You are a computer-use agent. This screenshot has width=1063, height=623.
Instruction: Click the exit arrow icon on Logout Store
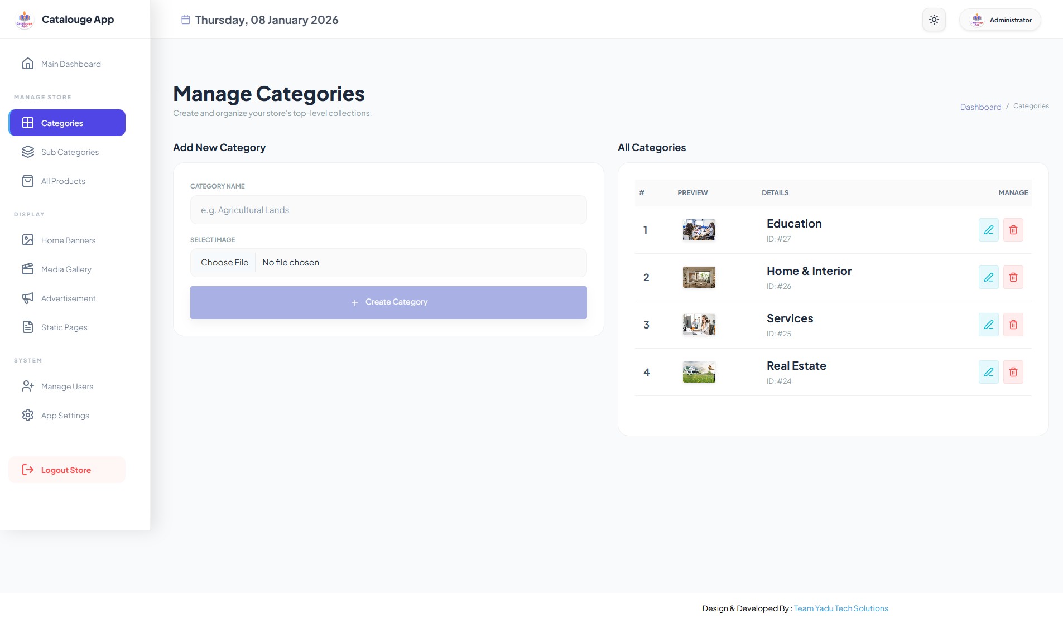[x=28, y=470]
